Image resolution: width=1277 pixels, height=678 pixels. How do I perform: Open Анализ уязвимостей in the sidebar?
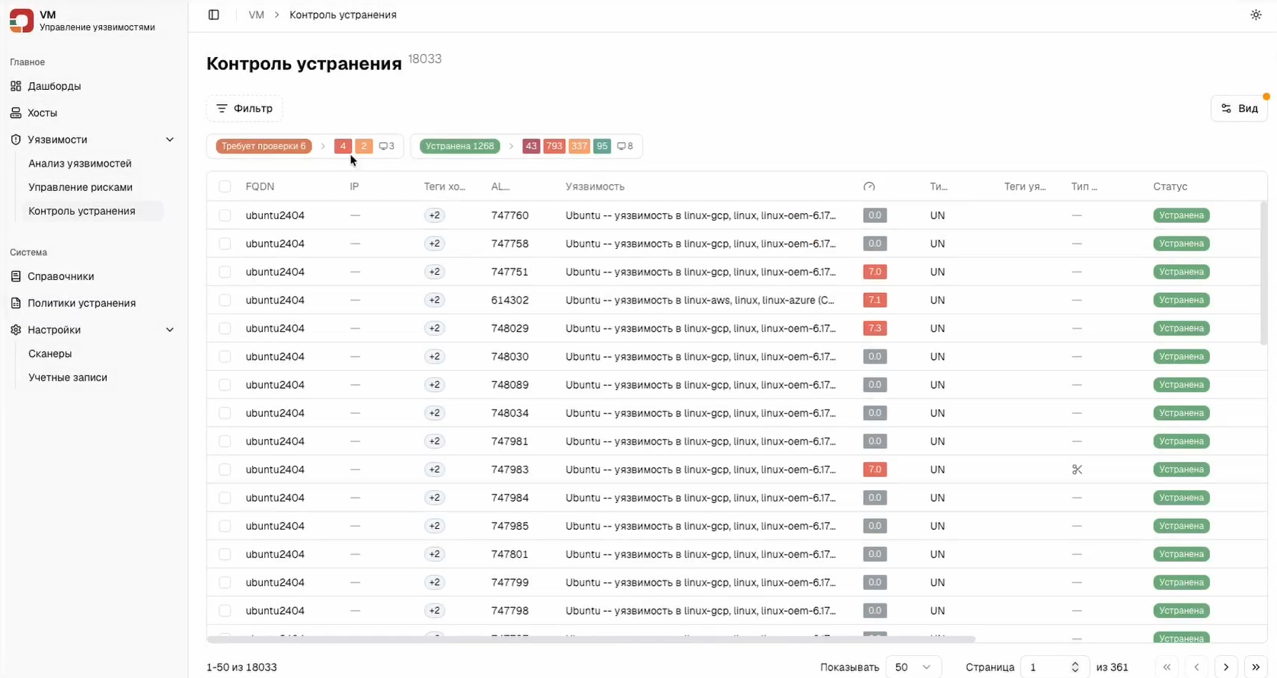[x=80, y=164]
